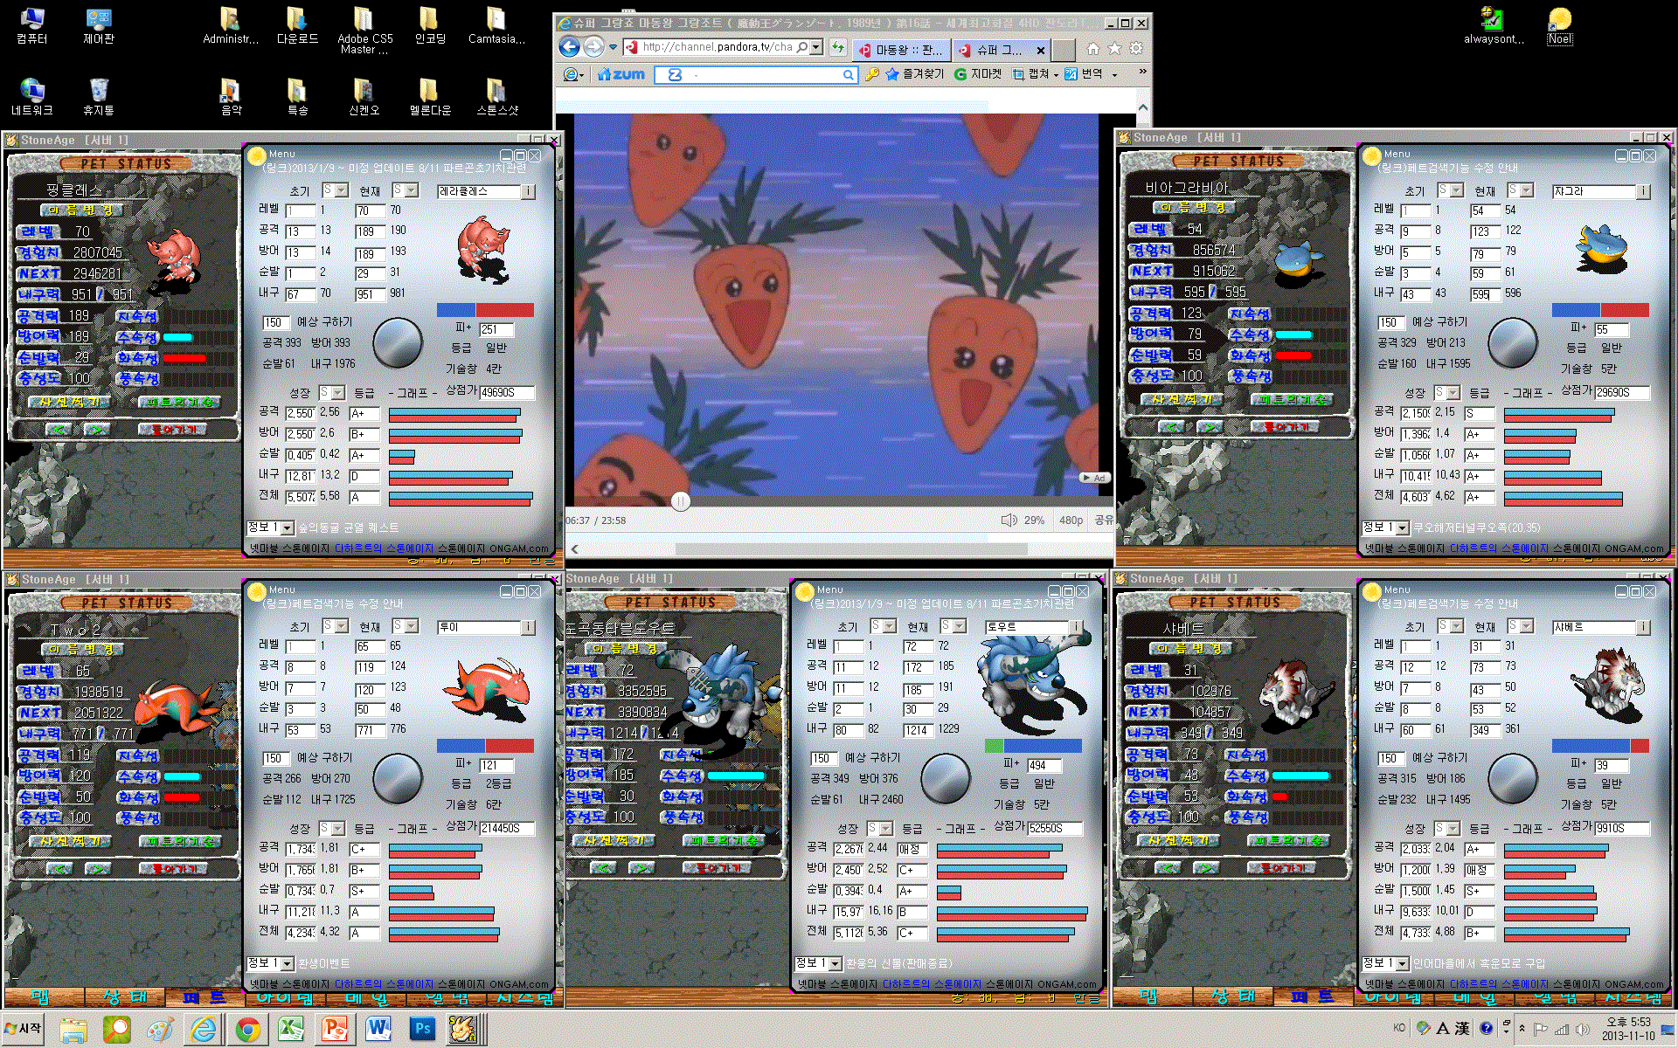Select the 슈퍼 그... browser tab
Image resolution: width=1678 pixels, height=1048 pixels.
(x=1001, y=50)
